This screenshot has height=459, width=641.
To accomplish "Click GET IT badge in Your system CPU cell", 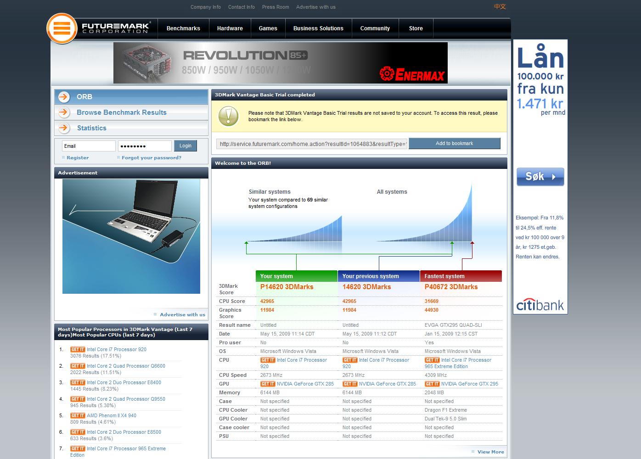I will tap(268, 360).
